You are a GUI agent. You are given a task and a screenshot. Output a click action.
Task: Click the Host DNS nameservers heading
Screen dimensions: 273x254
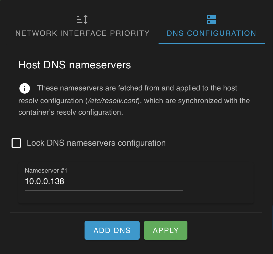(74, 65)
